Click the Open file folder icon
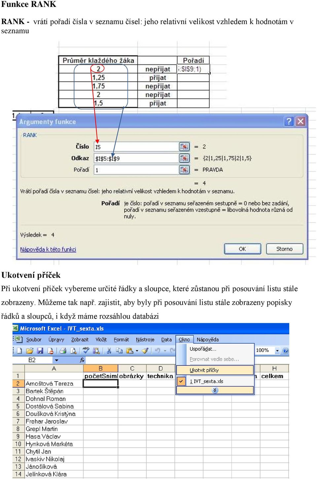 [x=30, y=350]
